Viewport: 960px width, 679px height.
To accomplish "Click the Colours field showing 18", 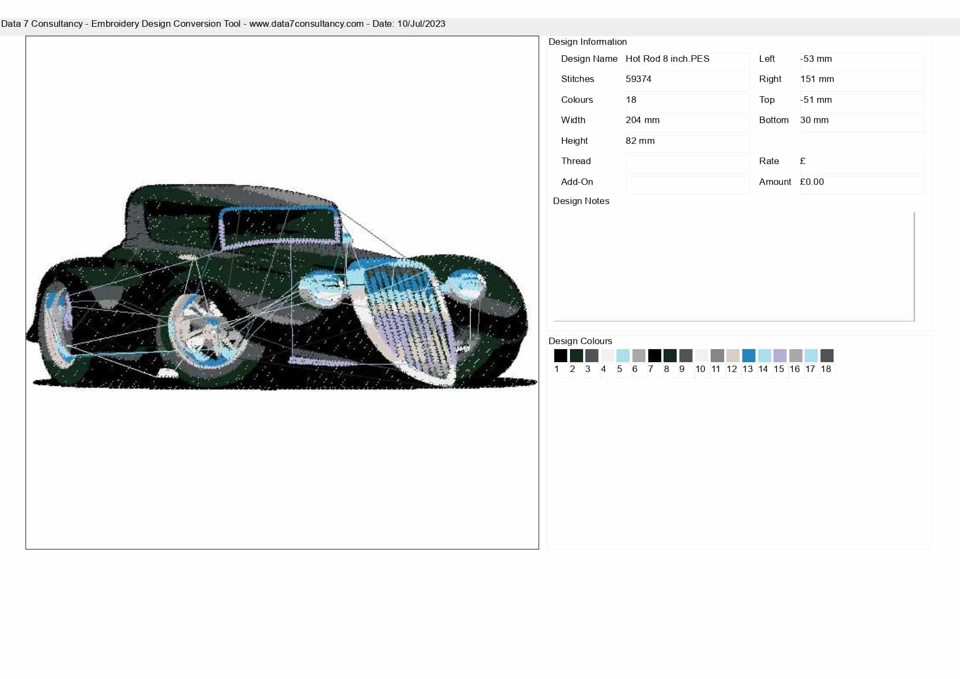I will click(x=687, y=102).
